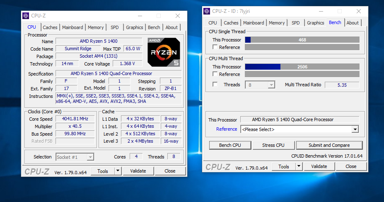Click the Cores count value 4
The width and height of the screenshot is (384, 202).
pyautogui.click(x=136, y=156)
